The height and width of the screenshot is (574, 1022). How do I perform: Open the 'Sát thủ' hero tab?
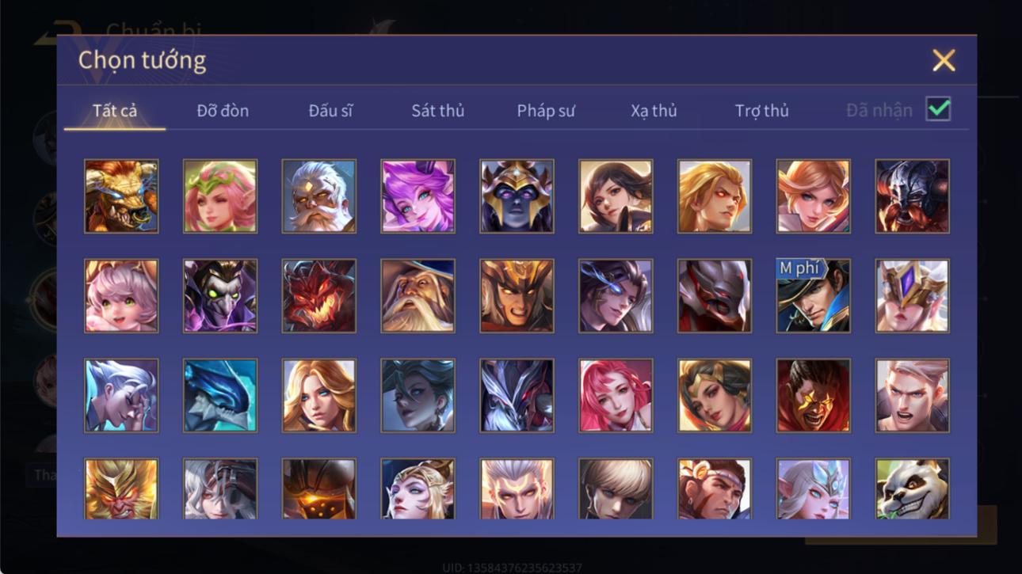pos(437,111)
